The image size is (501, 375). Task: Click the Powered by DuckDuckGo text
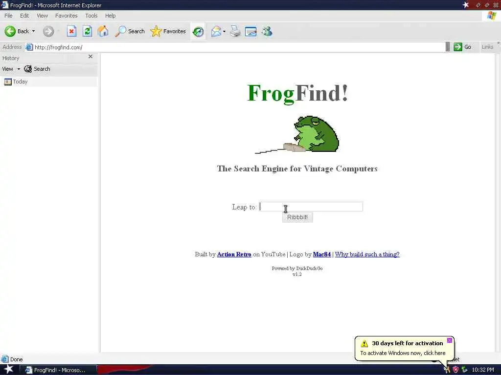pos(297,269)
